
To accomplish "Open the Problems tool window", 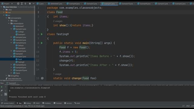I will (x=46, y=103).
